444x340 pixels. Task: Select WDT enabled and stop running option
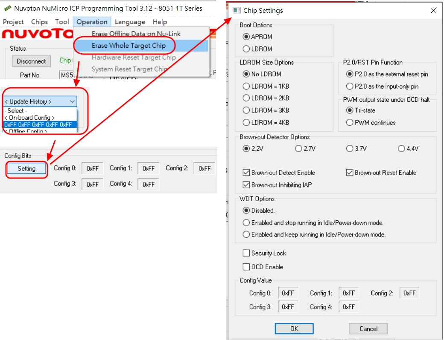point(313,223)
